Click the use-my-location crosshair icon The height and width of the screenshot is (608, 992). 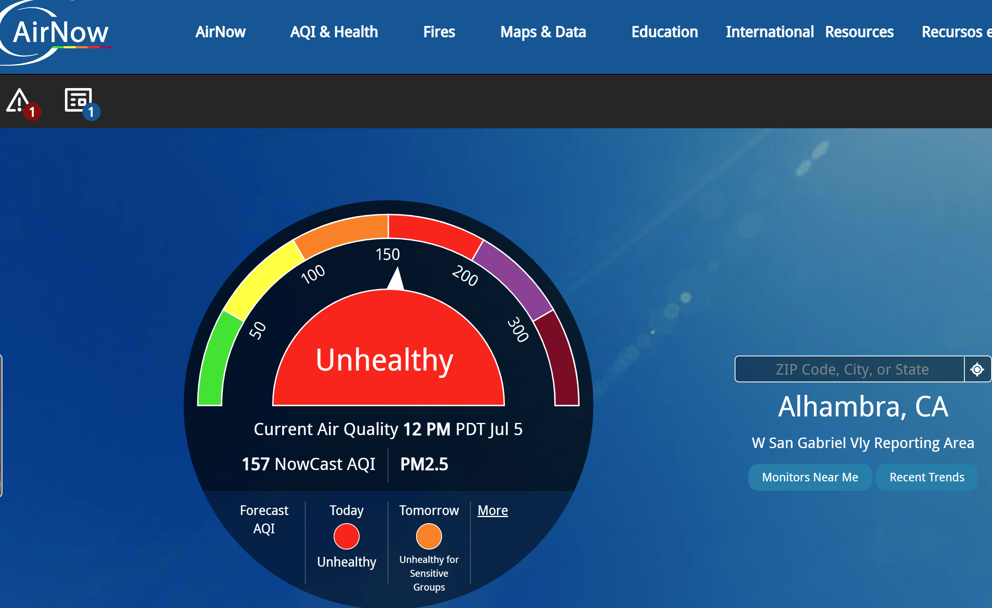(x=977, y=369)
